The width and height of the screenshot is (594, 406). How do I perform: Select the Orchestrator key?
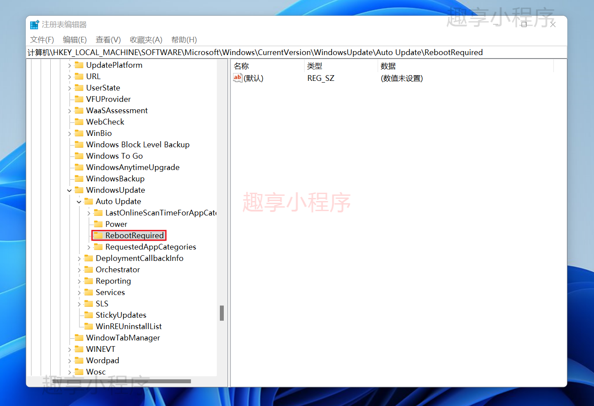(118, 270)
